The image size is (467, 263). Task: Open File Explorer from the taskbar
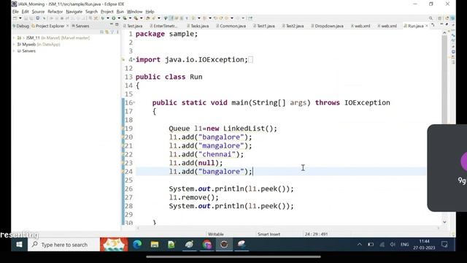tap(154, 245)
